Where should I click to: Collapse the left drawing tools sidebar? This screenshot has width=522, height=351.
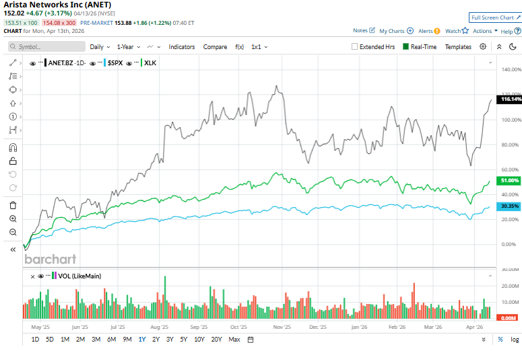point(12,249)
